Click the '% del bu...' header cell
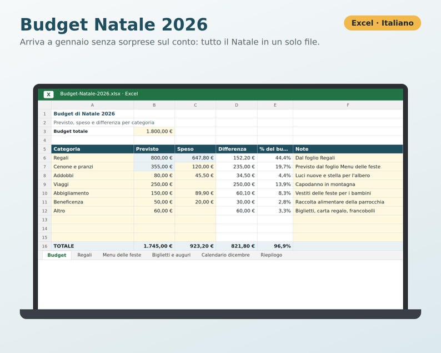This screenshot has width=441, height=353. point(275,149)
